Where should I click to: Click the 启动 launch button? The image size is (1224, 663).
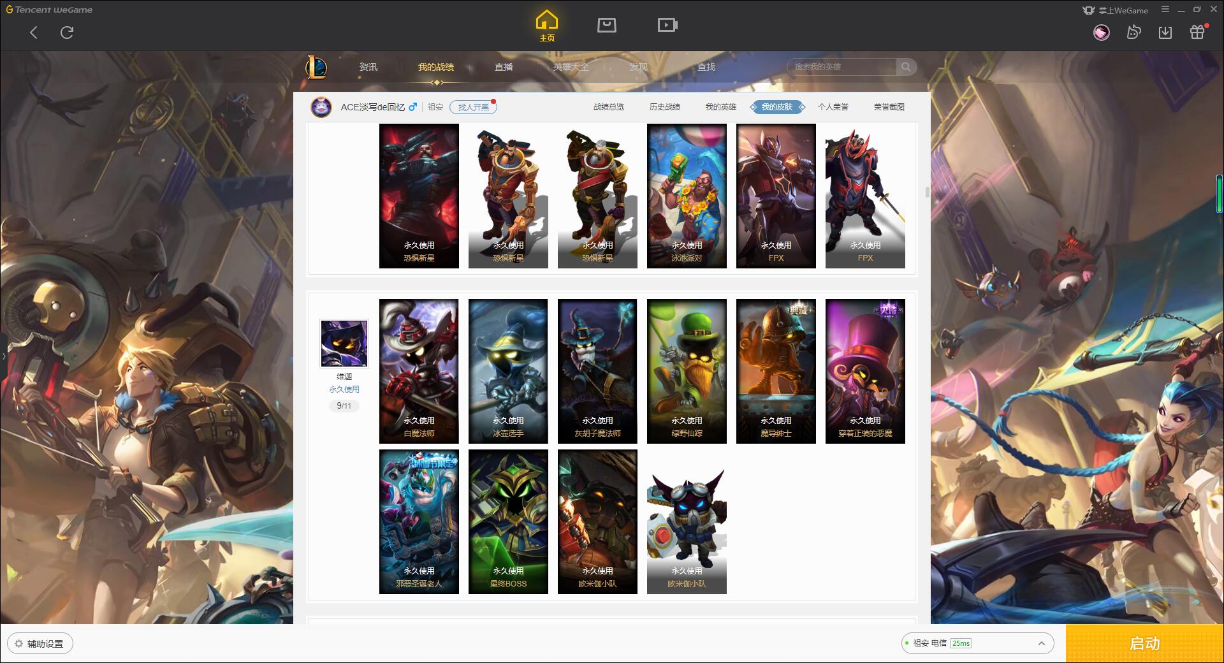click(1144, 643)
